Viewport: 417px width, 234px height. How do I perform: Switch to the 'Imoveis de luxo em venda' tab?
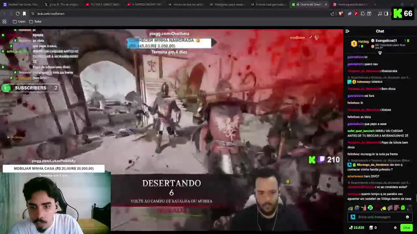(x=186, y=5)
